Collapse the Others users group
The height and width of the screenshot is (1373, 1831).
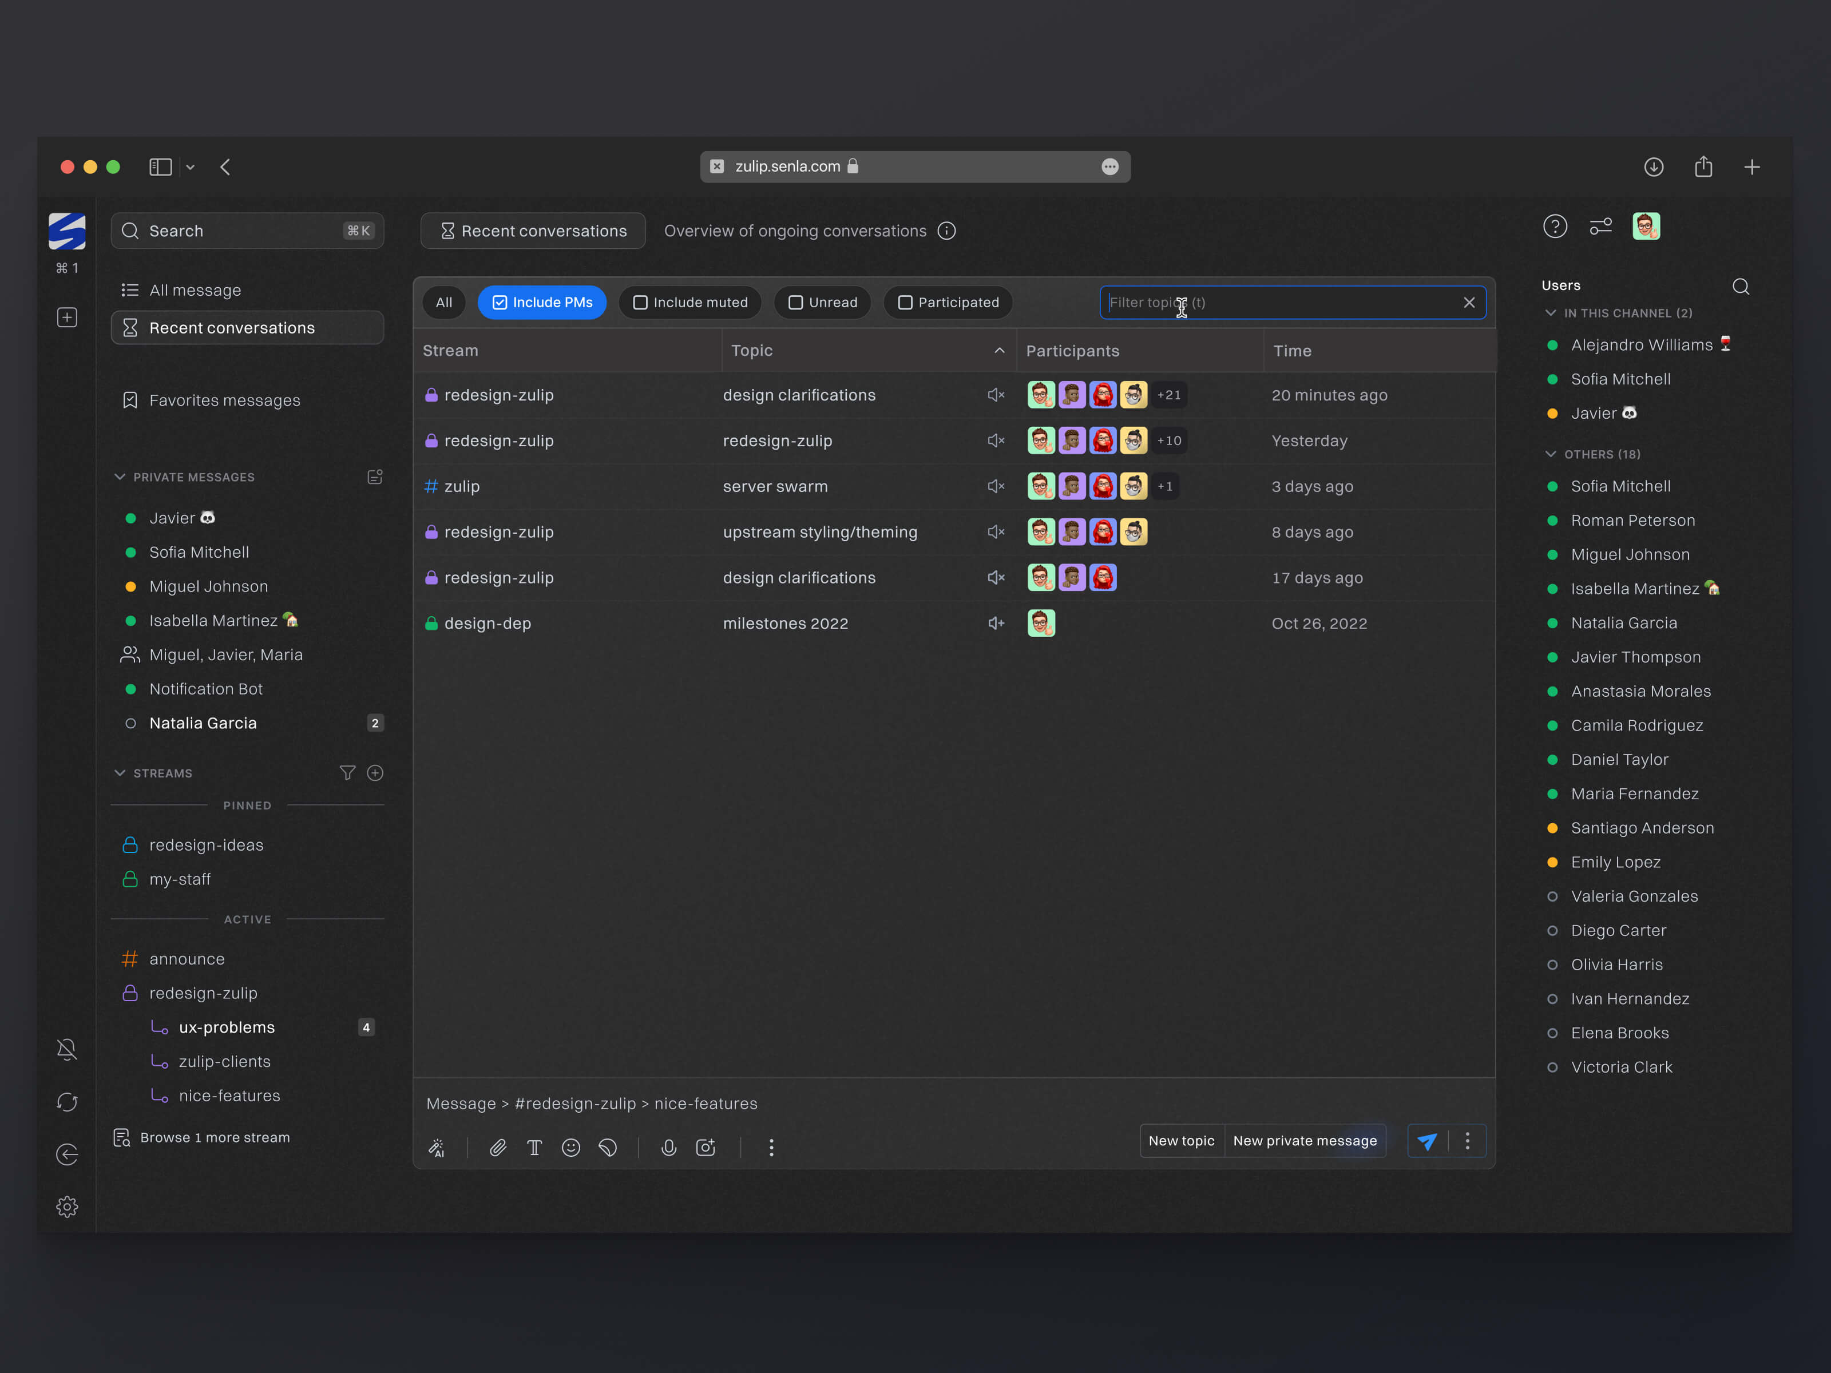click(1551, 454)
